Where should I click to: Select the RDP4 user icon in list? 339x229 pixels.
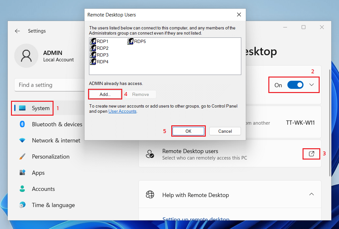click(x=93, y=61)
